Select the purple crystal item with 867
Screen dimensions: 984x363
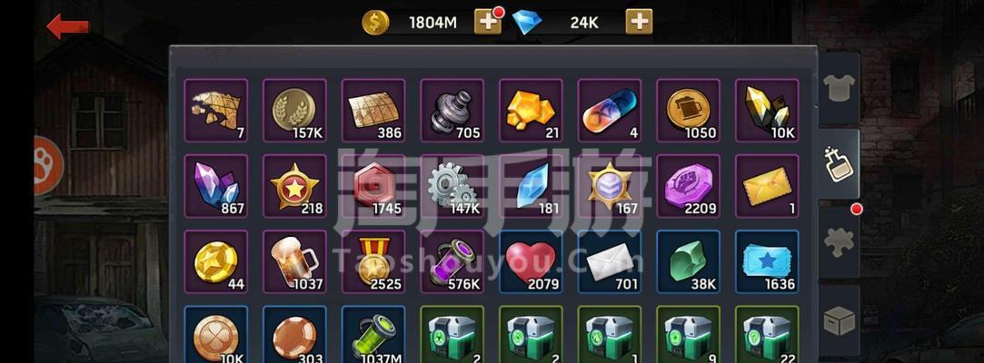(216, 186)
